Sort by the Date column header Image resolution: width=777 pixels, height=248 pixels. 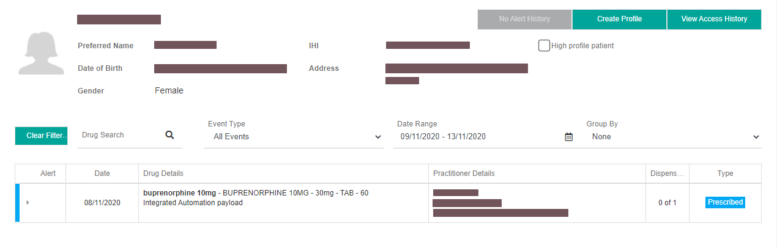coord(102,173)
